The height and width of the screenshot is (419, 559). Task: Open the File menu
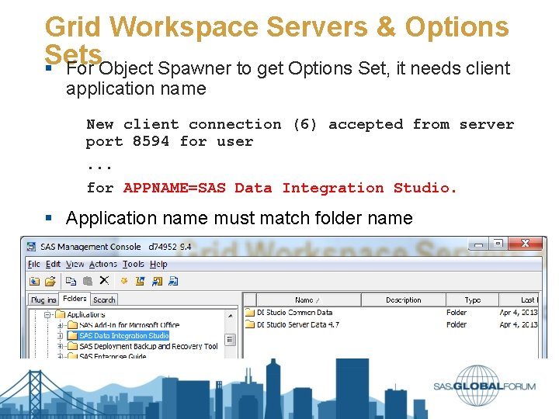point(34,264)
